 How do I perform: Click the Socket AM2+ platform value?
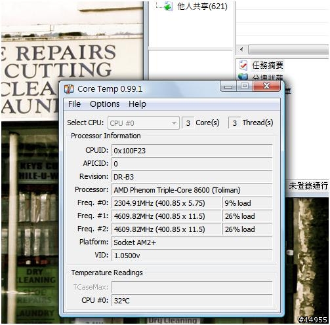pyautogui.click(x=192, y=242)
